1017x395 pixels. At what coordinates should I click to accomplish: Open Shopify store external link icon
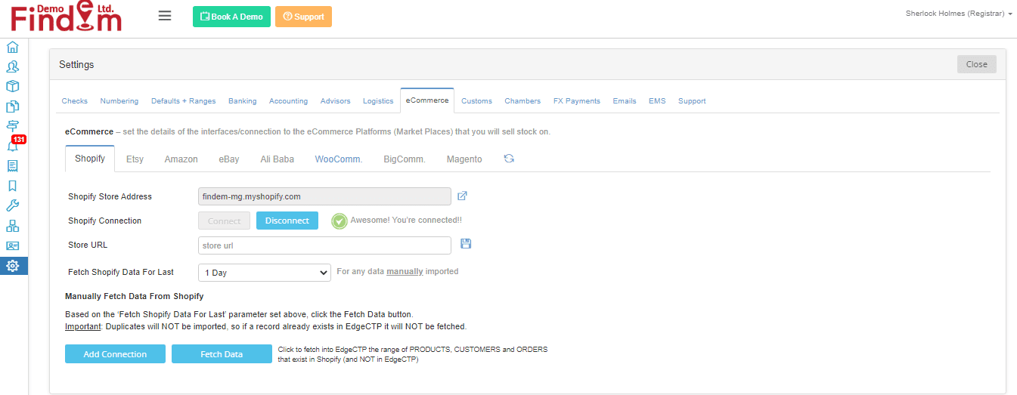(463, 196)
